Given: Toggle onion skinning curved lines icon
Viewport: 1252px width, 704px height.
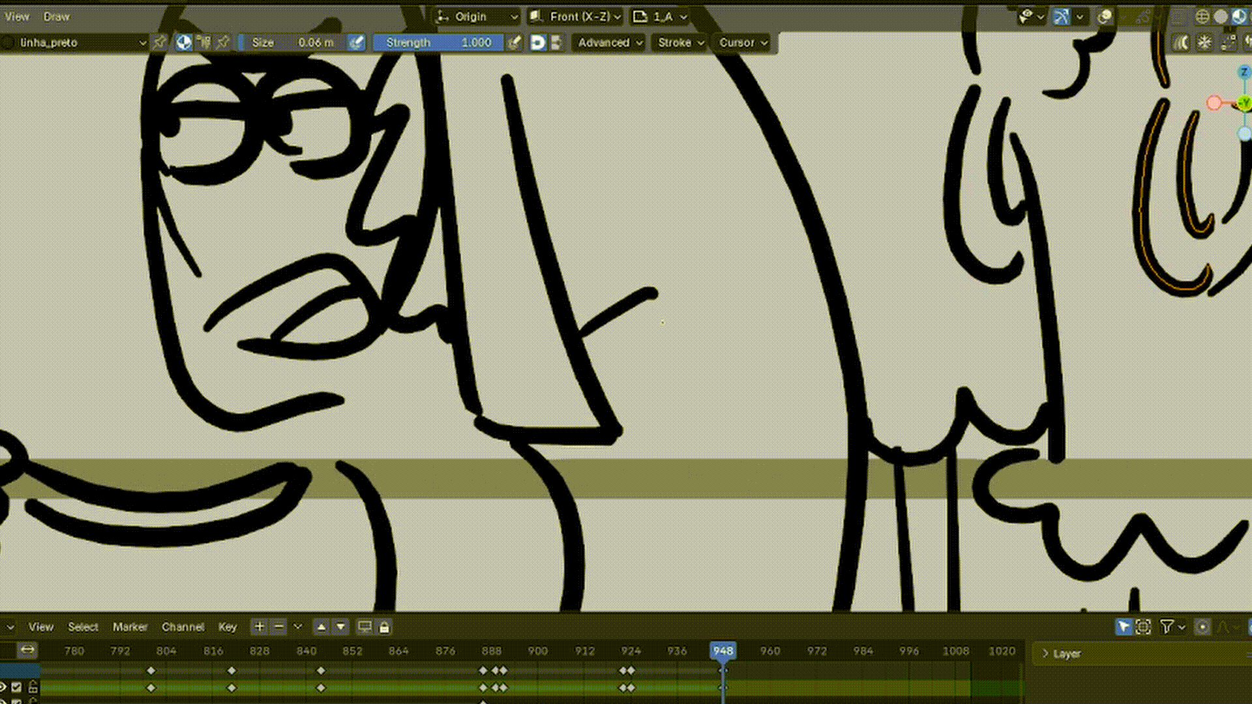Looking at the screenshot, I should (1182, 42).
